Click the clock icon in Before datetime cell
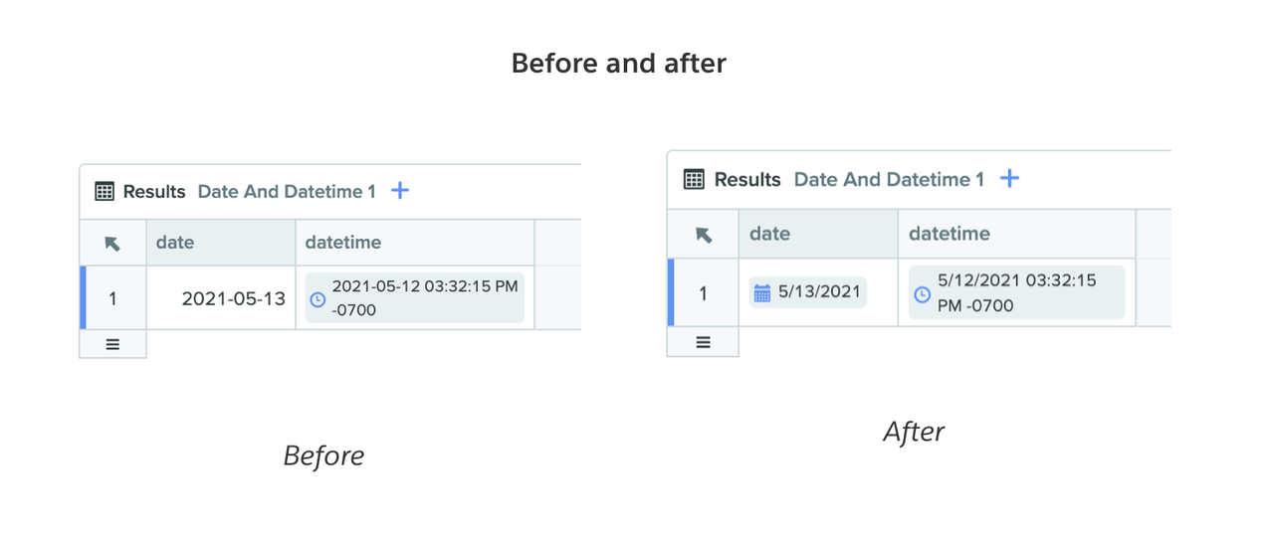The image size is (1270, 540). tap(317, 298)
